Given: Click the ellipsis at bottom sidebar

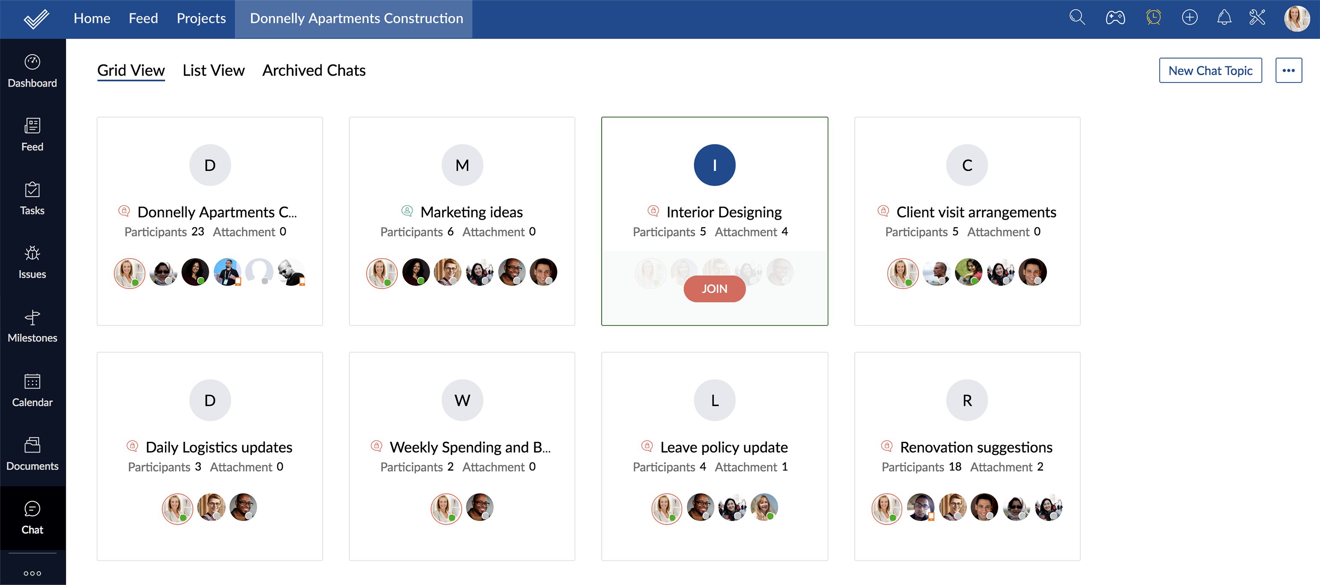Looking at the screenshot, I should pyautogui.click(x=32, y=572).
